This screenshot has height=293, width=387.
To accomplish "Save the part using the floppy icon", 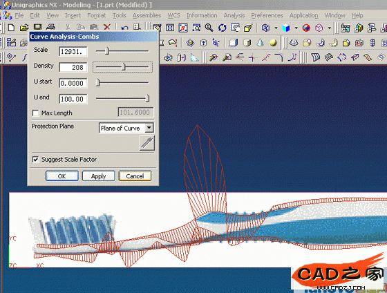I will click(x=37, y=28).
